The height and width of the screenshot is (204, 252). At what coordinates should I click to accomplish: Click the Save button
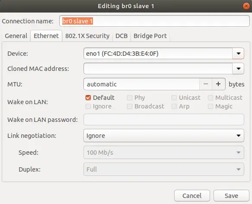tap(231, 196)
